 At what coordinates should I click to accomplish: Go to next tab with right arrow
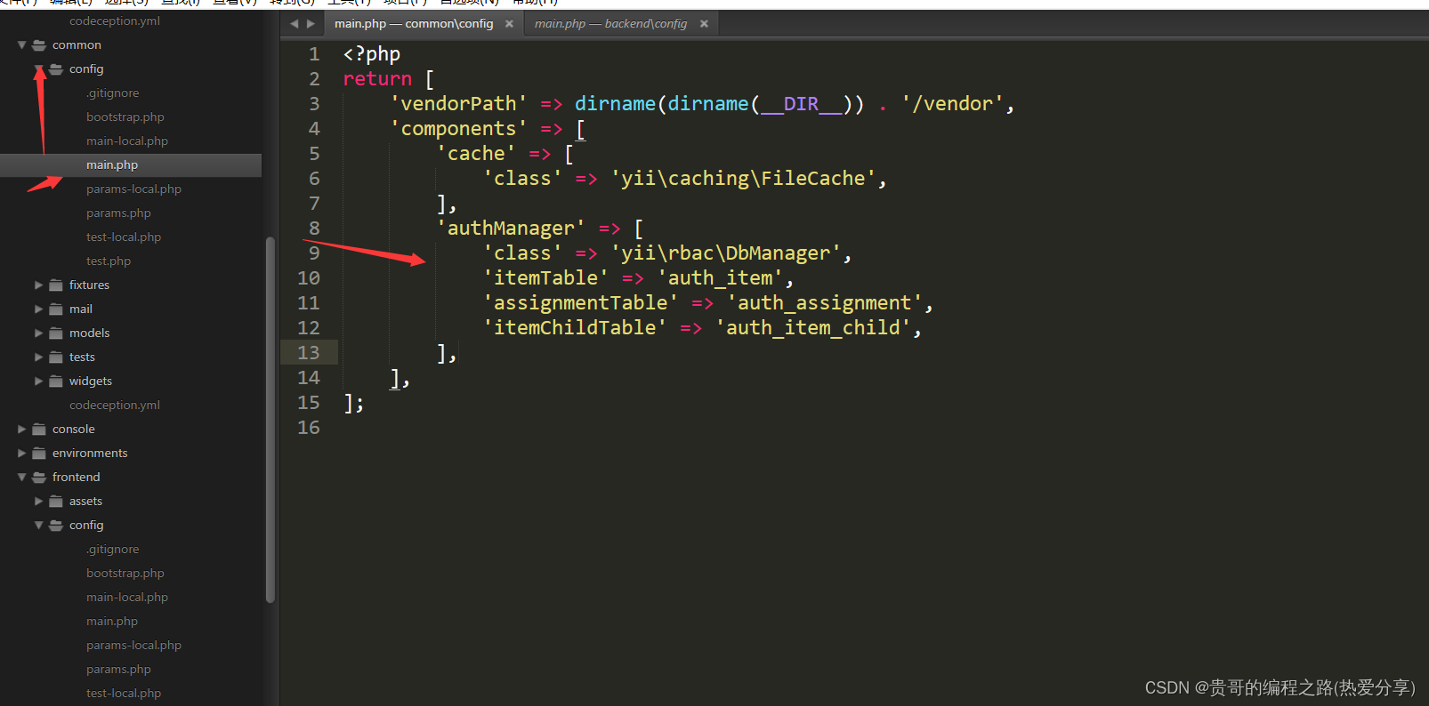[311, 24]
